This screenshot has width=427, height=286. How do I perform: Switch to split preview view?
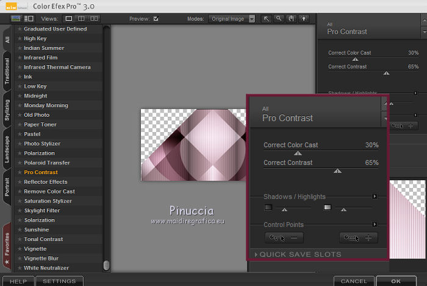(81, 19)
